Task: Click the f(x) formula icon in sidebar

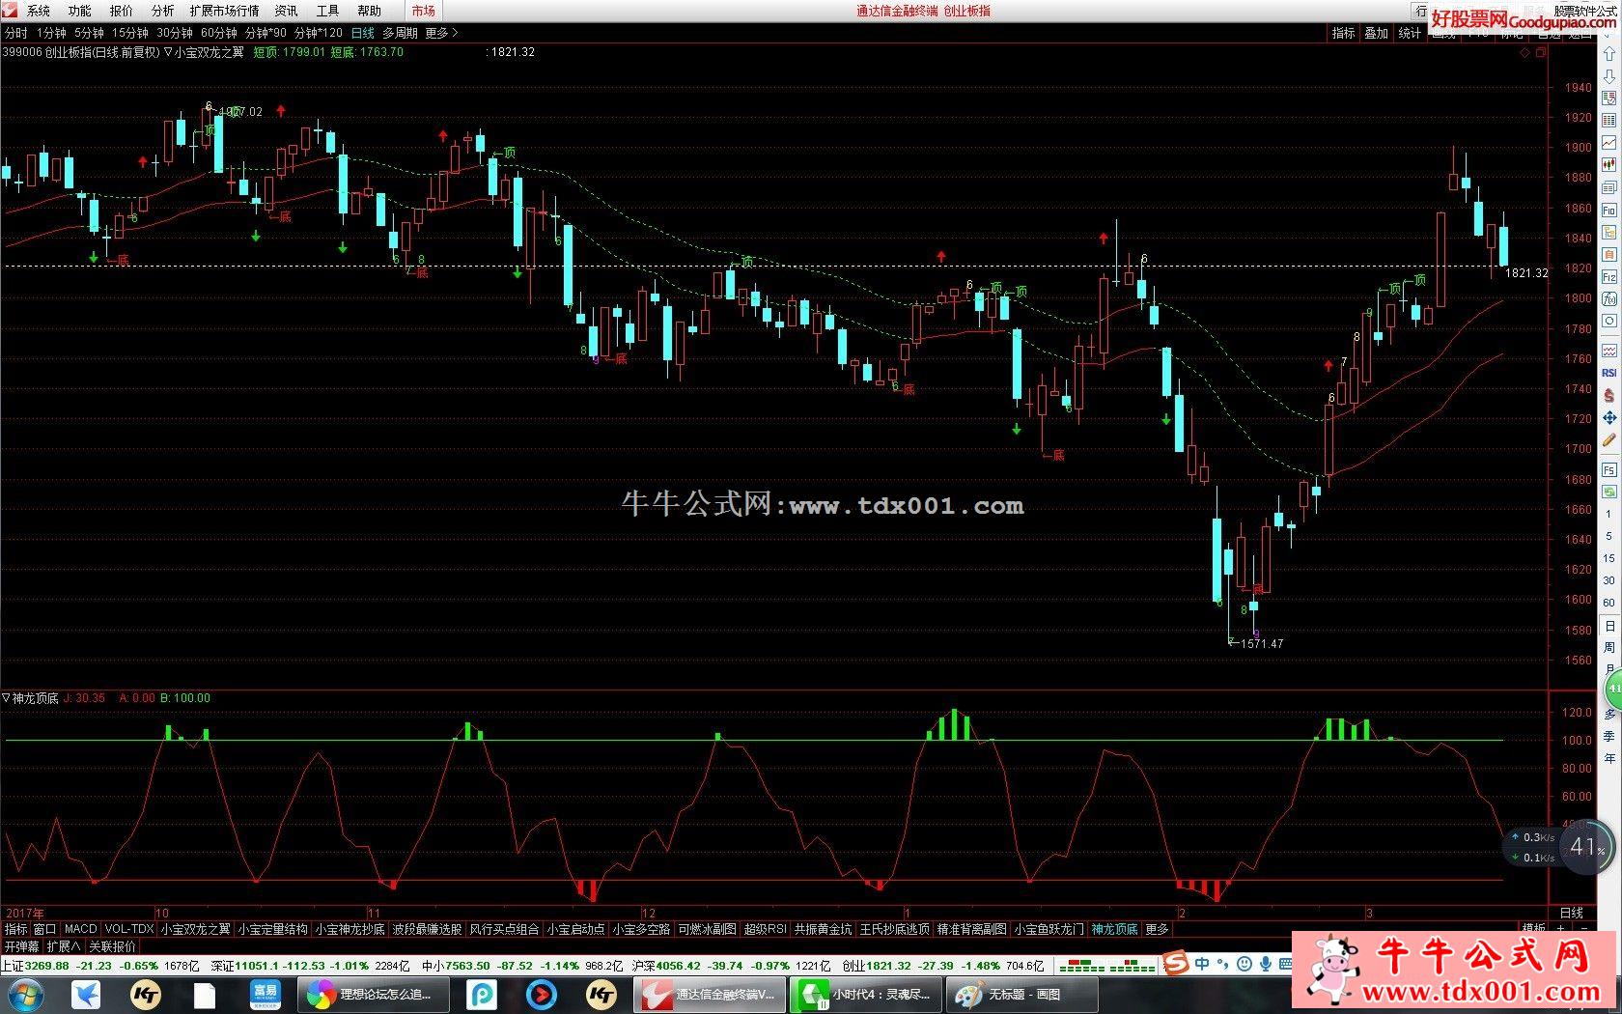Action: (x=1608, y=299)
